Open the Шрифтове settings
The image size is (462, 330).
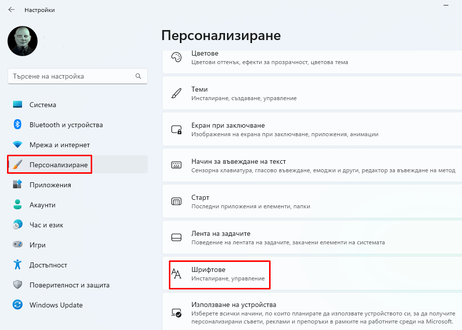pos(312,273)
